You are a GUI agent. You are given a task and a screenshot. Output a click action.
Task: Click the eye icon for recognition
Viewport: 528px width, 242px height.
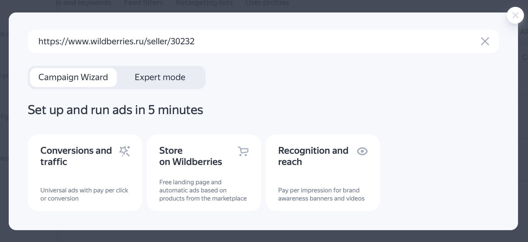click(x=362, y=151)
